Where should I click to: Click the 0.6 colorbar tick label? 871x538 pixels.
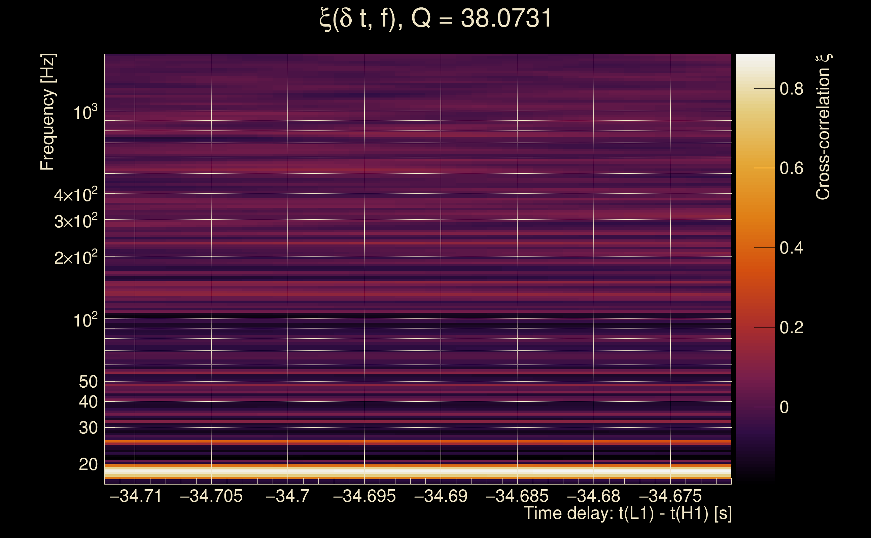tap(791, 168)
